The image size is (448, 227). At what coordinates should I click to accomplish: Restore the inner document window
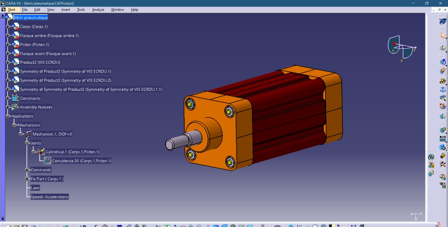coord(440,10)
